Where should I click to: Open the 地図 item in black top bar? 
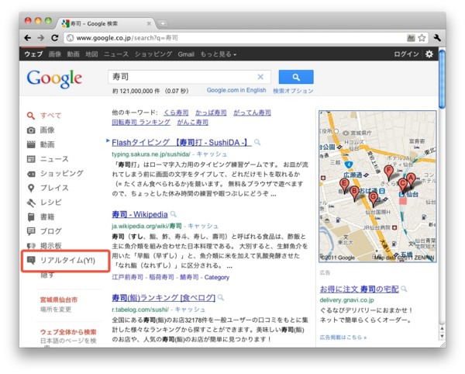[x=91, y=54]
